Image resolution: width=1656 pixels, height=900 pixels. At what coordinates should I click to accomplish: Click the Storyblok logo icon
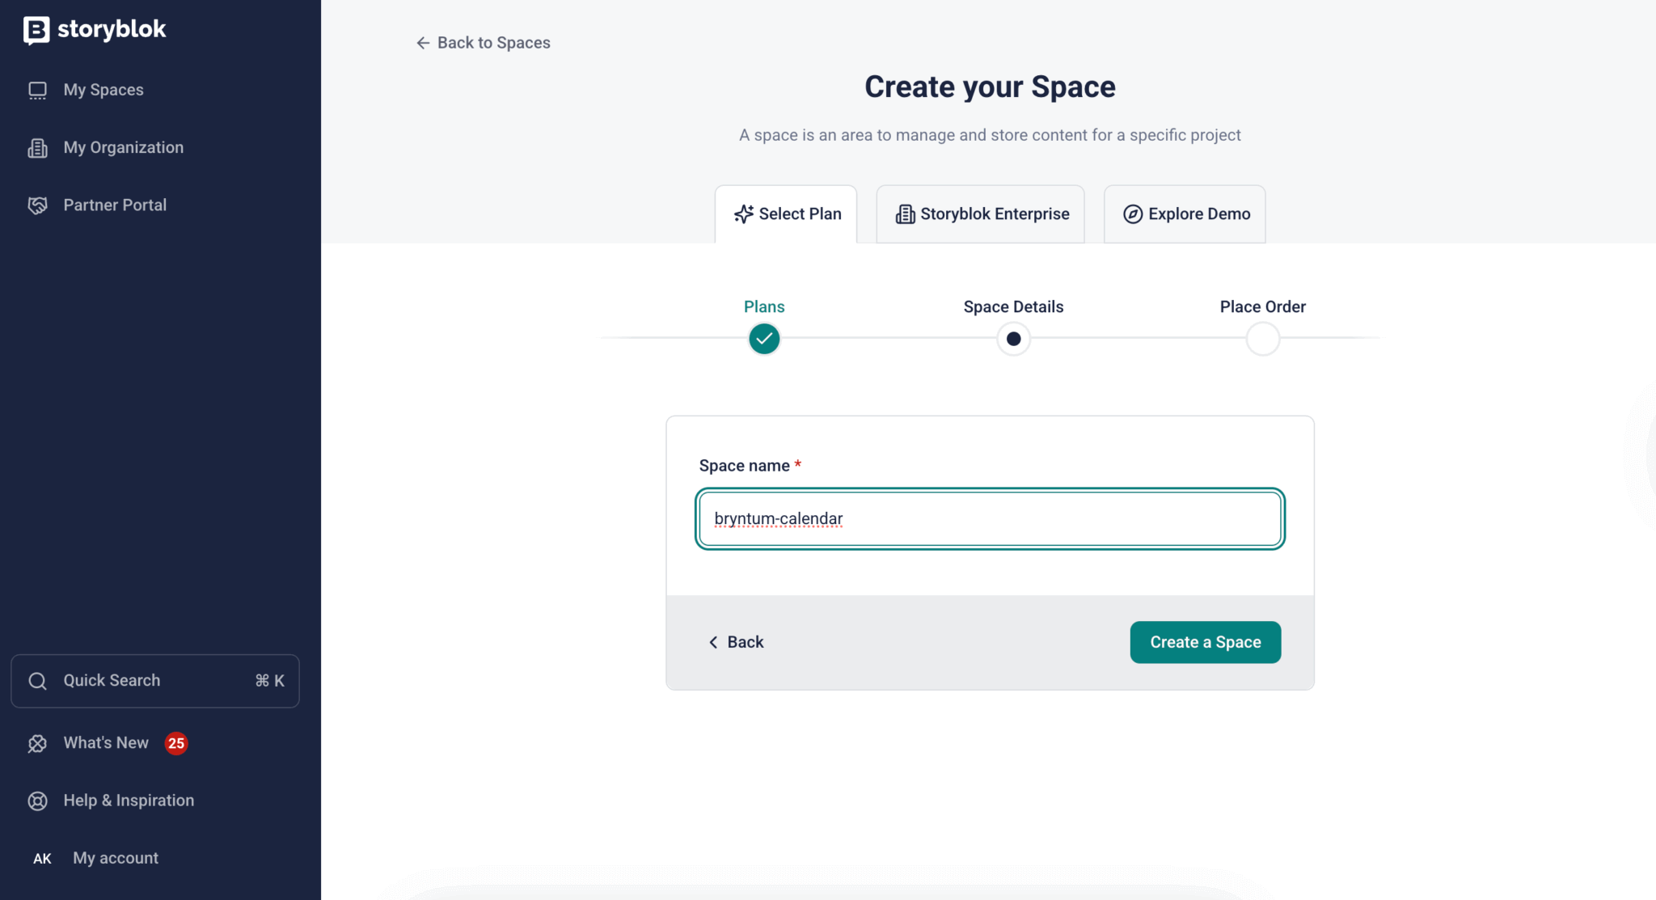coord(36,30)
